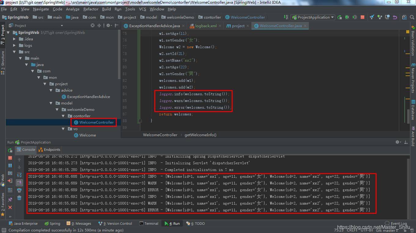Click the Spring tool window button
Image resolution: width=416 pixels, height=233 pixels.
(52, 224)
